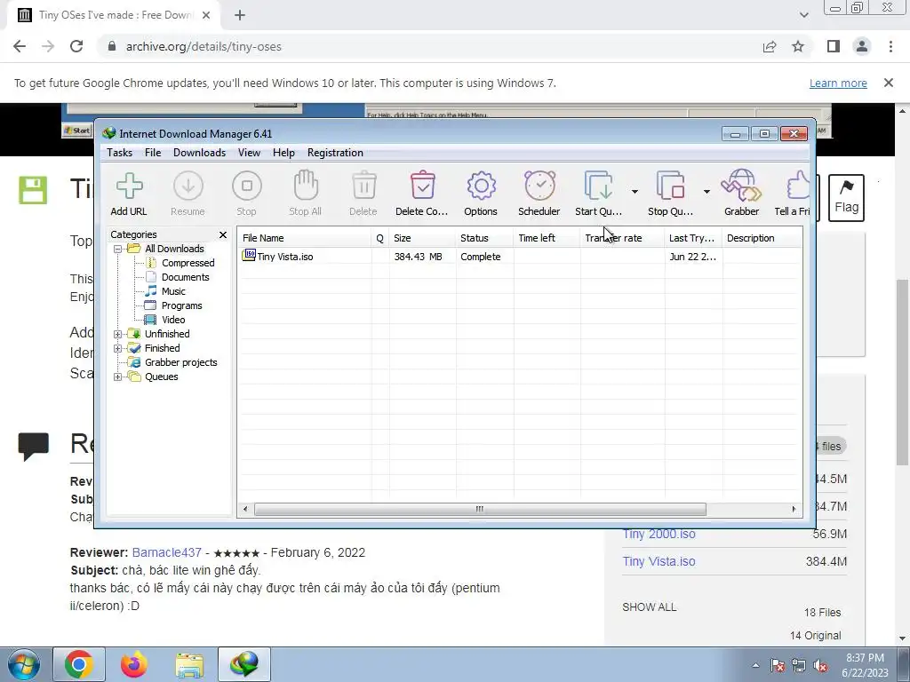The height and width of the screenshot is (682, 910).
Task: Open the Registration menu
Action: coord(335,153)
